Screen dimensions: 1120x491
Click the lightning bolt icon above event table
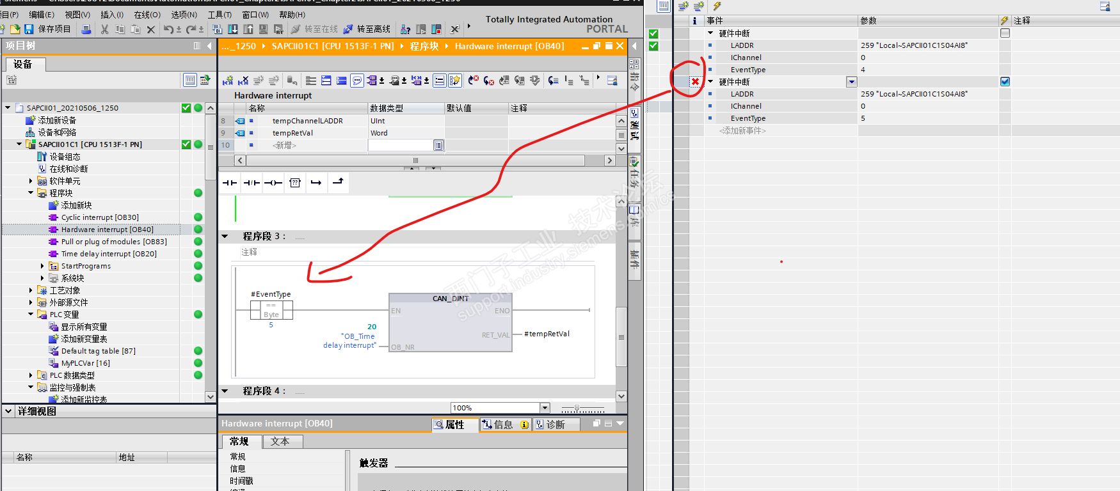(x=717, y=6)
